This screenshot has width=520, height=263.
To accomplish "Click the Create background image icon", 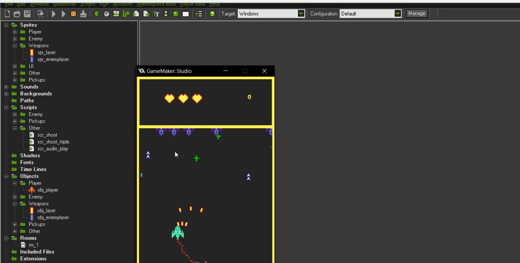I will [x=116, y=14].
